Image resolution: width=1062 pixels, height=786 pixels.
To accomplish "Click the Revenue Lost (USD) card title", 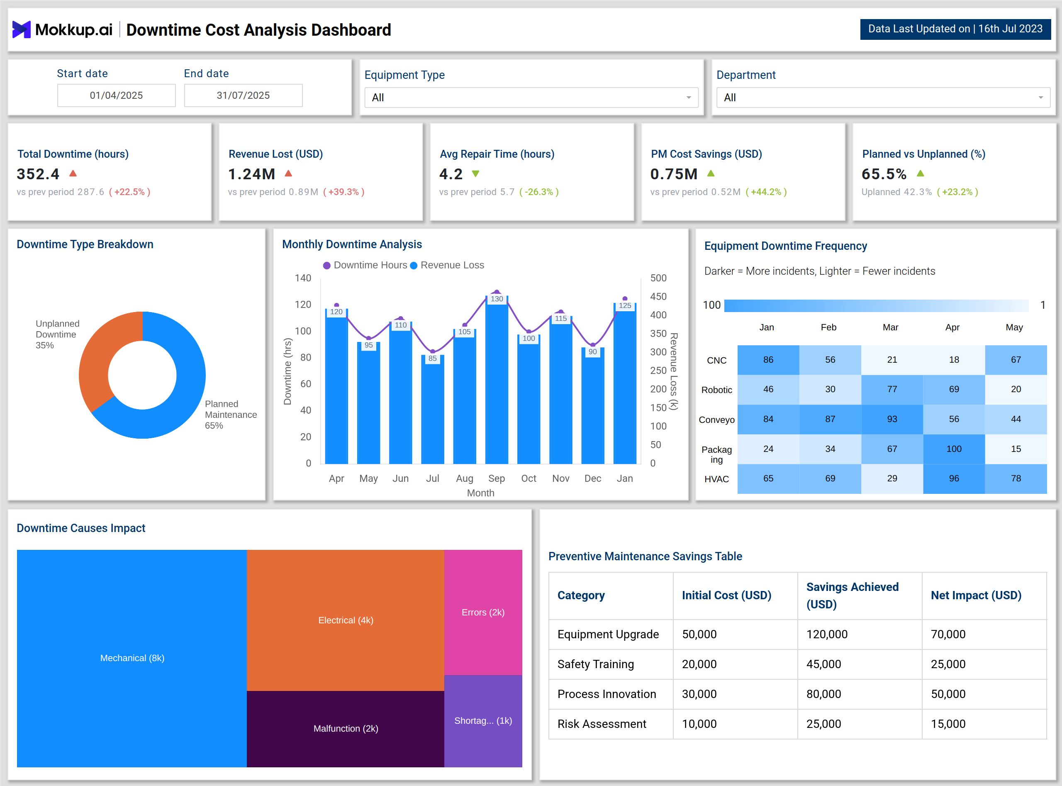I will [x=276, y=154].
